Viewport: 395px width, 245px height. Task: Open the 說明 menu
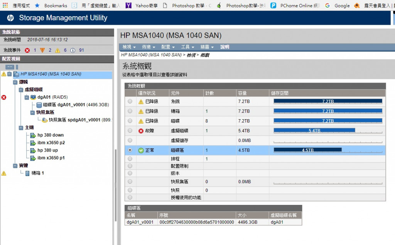[x=225, y=47]
